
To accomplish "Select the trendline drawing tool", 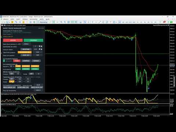I will click(100, 22).
